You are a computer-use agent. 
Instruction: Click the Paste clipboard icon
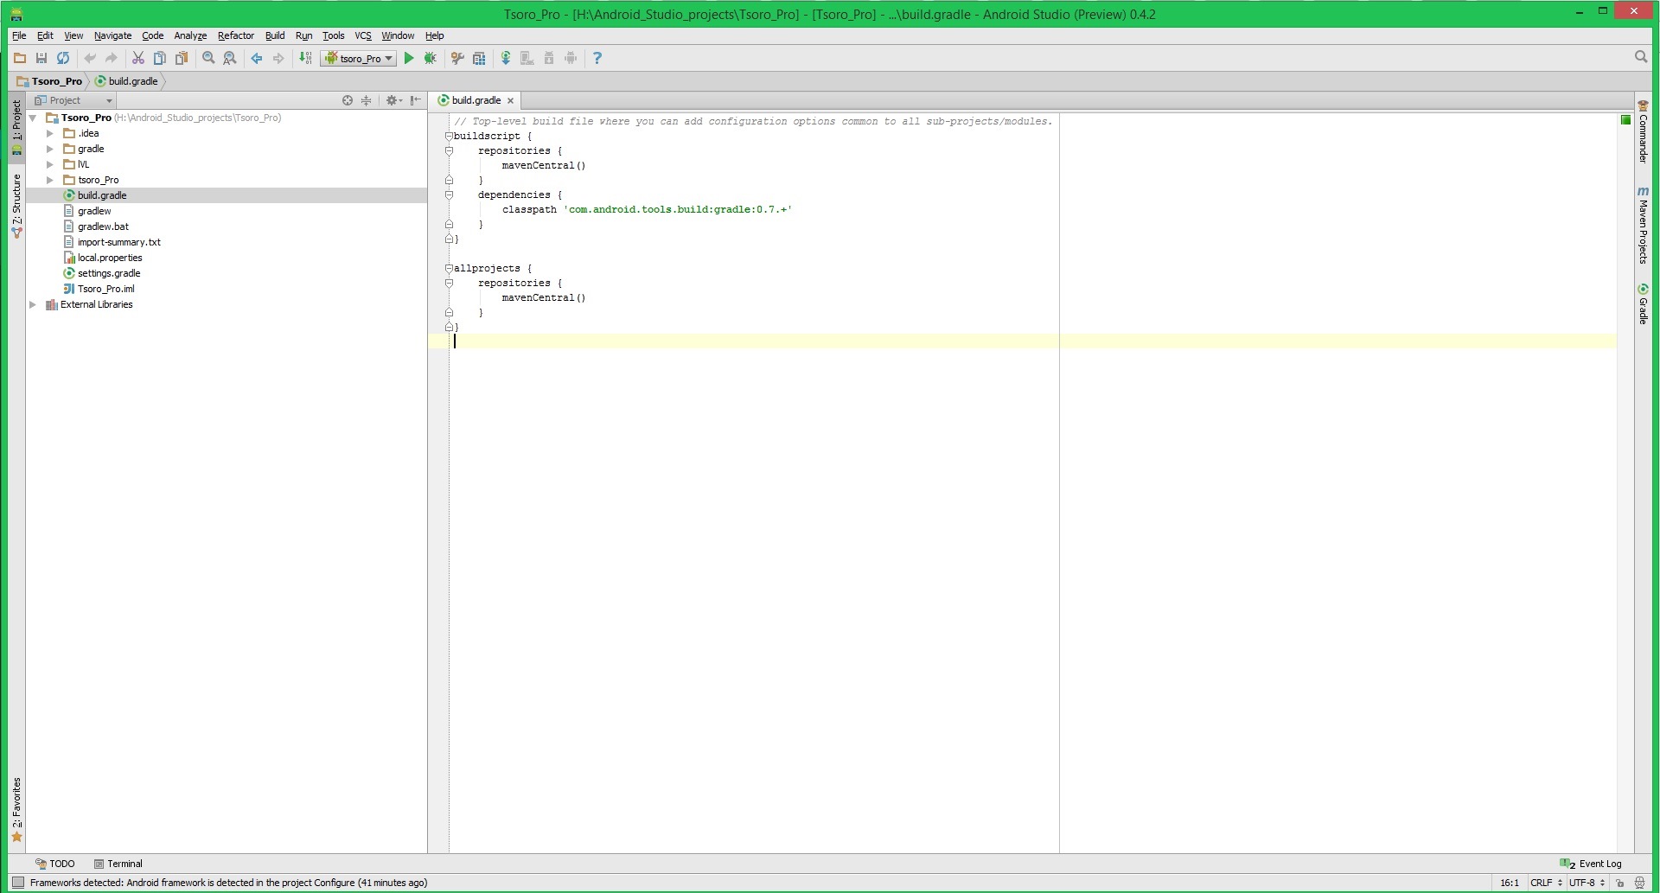182,58
